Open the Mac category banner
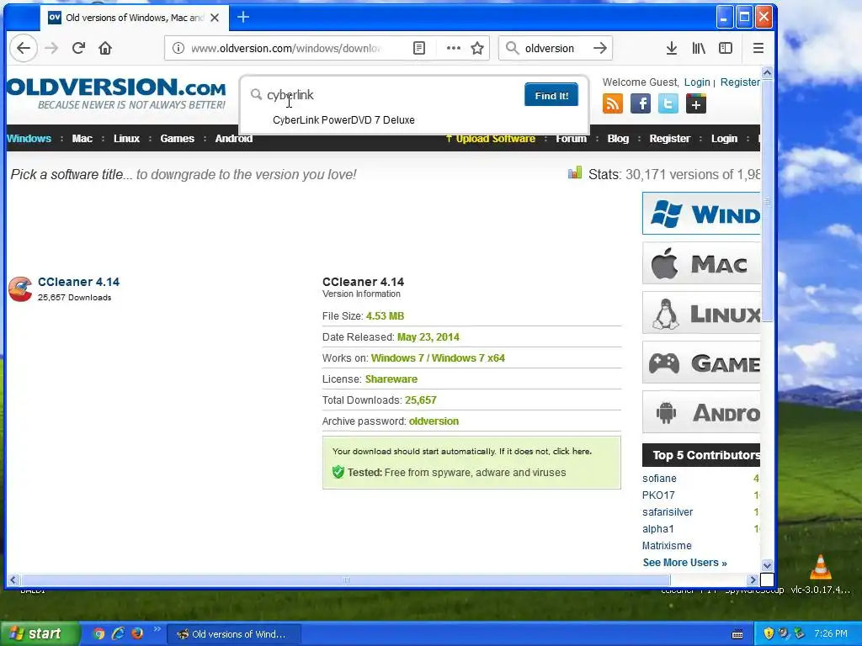Screen dimensions: 862x646 701,263
